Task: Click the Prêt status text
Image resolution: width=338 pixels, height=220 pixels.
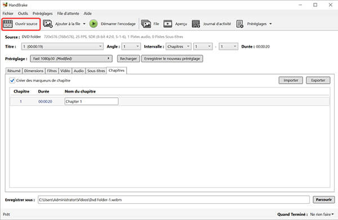Action: point(6,214)
